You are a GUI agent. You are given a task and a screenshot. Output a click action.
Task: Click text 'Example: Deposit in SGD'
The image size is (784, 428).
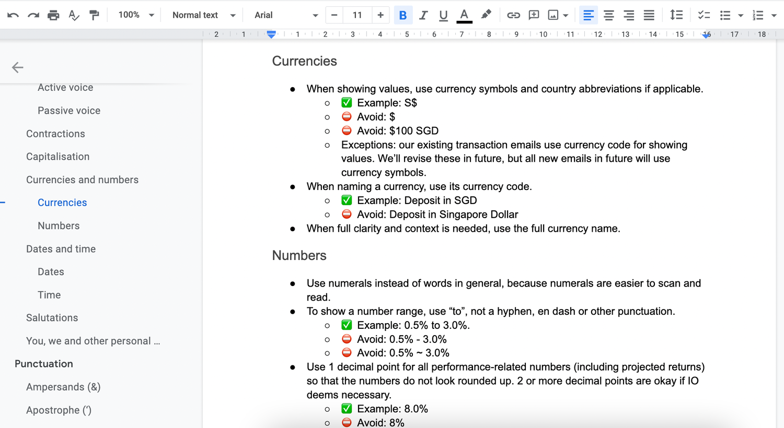click(x=417, y=200)
